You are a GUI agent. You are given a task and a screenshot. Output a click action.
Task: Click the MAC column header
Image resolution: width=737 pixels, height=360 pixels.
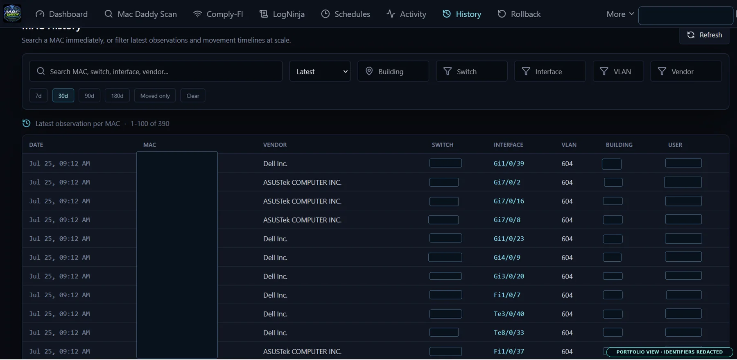(x=149, y=145)
